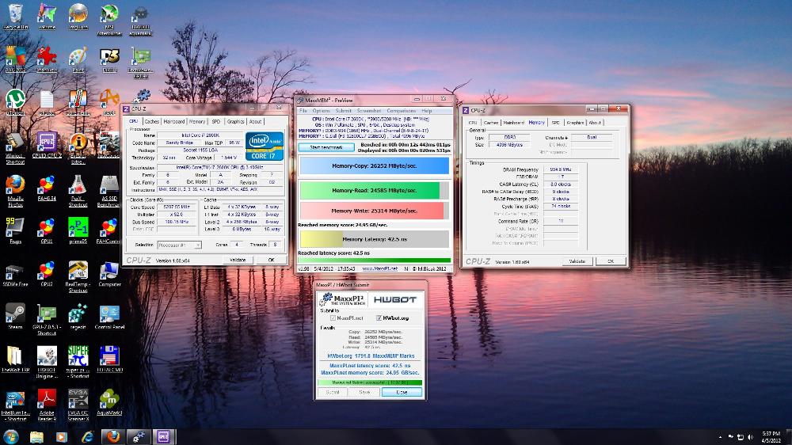Open the Windows Start menu
792x445 pixels.
tap(10, 436)
